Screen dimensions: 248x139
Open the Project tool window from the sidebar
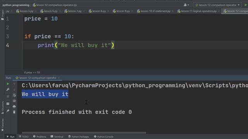[x=2, y=15]
